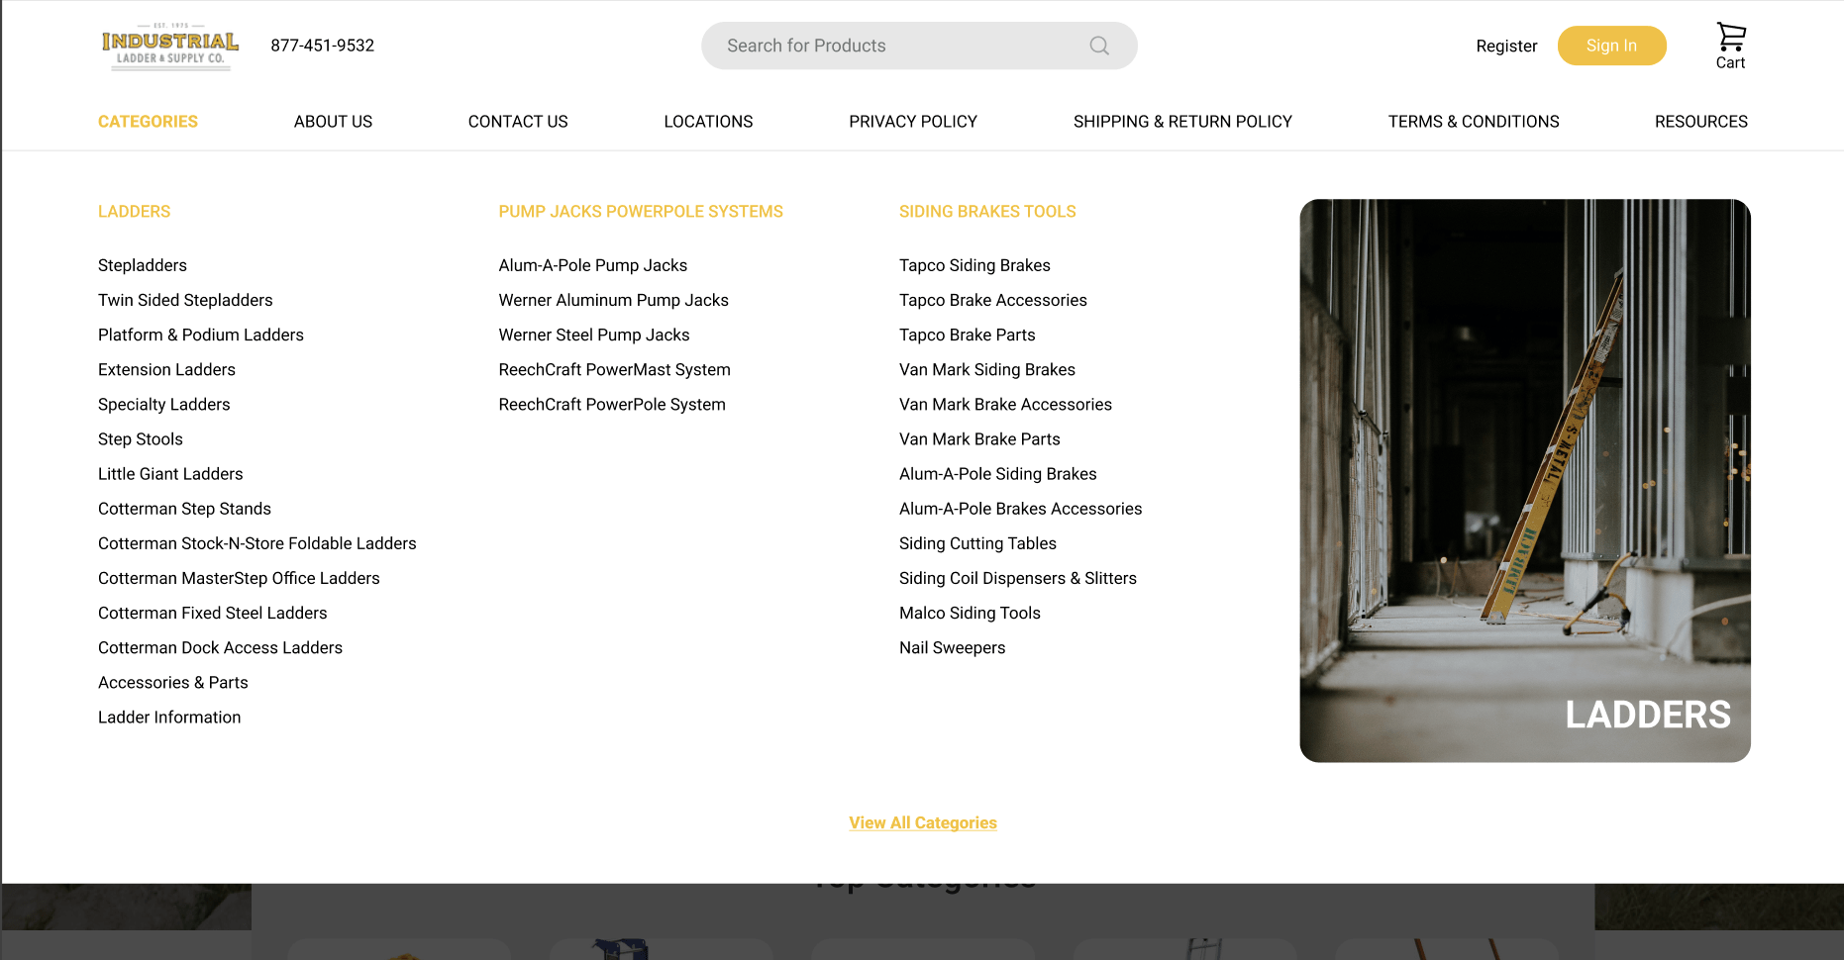Open Van Mark Brake Parts
Viewport: 1844px width, 960px height.
coord(979,438)
